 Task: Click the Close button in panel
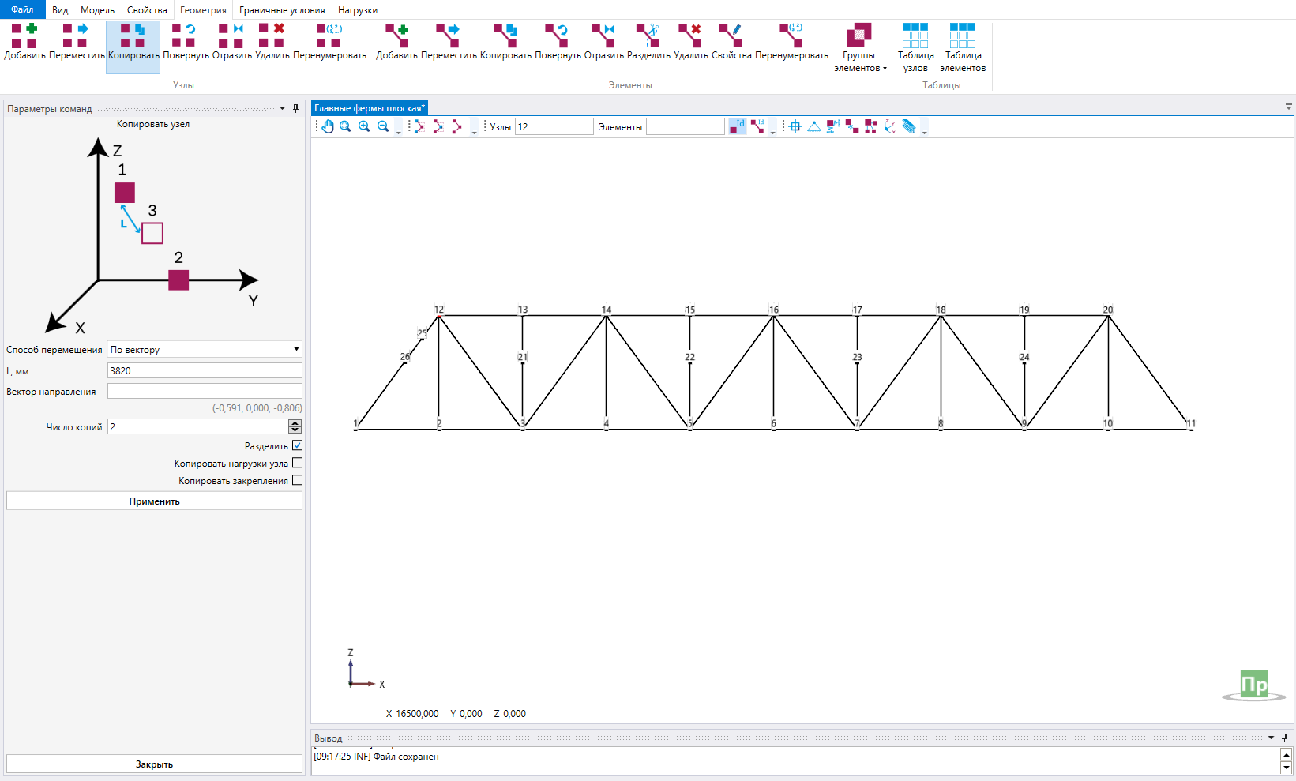tap(154, 764)
